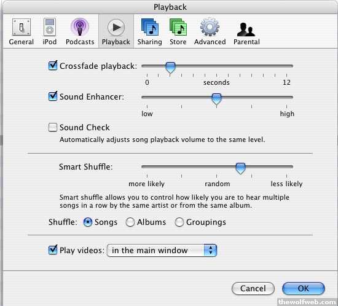Open the Play videos location dropdown

pyautogui.click(x=162, y=250)
